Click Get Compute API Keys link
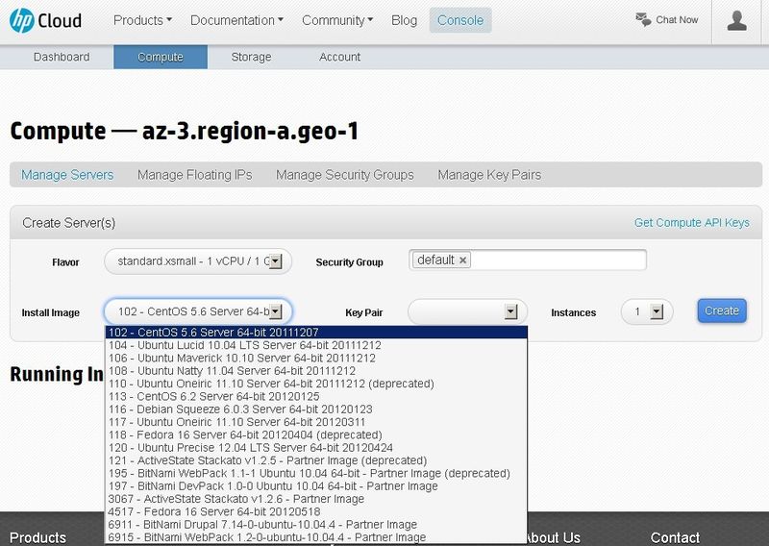 tap(691, 223)
